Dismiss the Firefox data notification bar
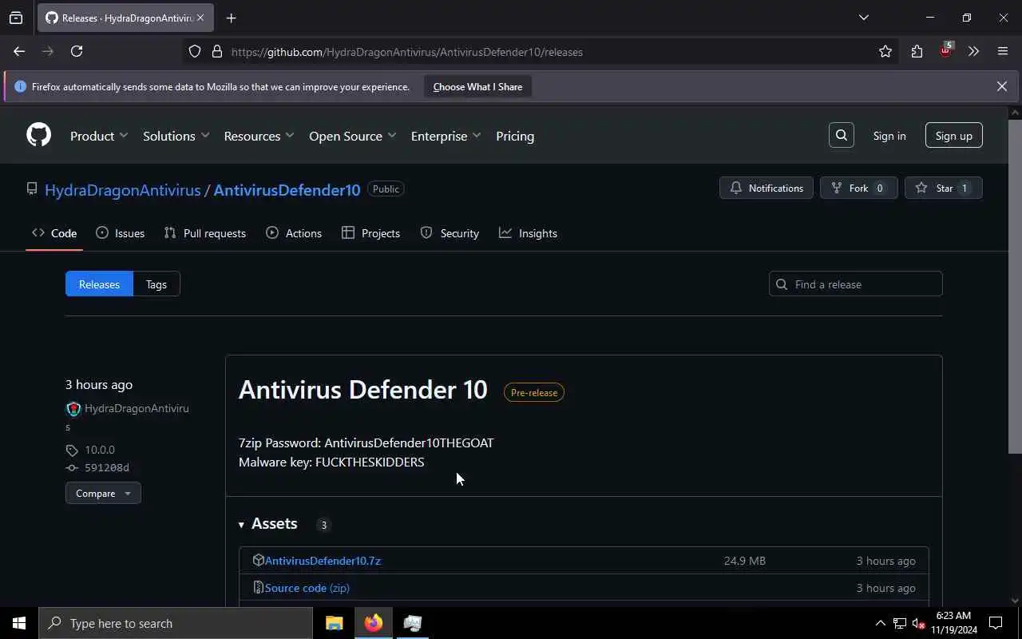The height and width of the screenshot is (639, 1022). click(1002, 86)
